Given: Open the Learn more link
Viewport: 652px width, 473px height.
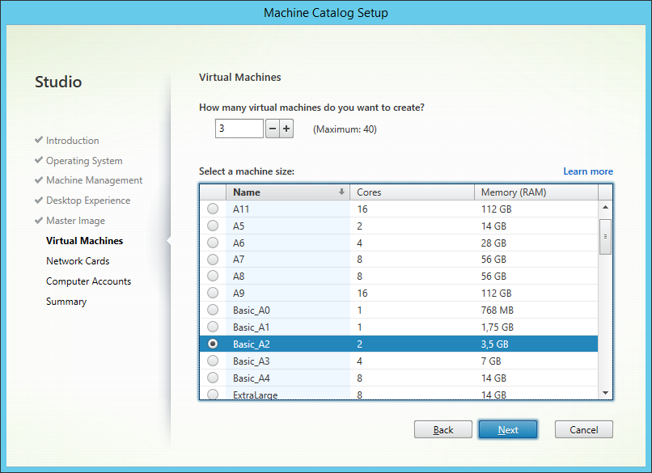Looking at the screenshot, I should [588, 171].
